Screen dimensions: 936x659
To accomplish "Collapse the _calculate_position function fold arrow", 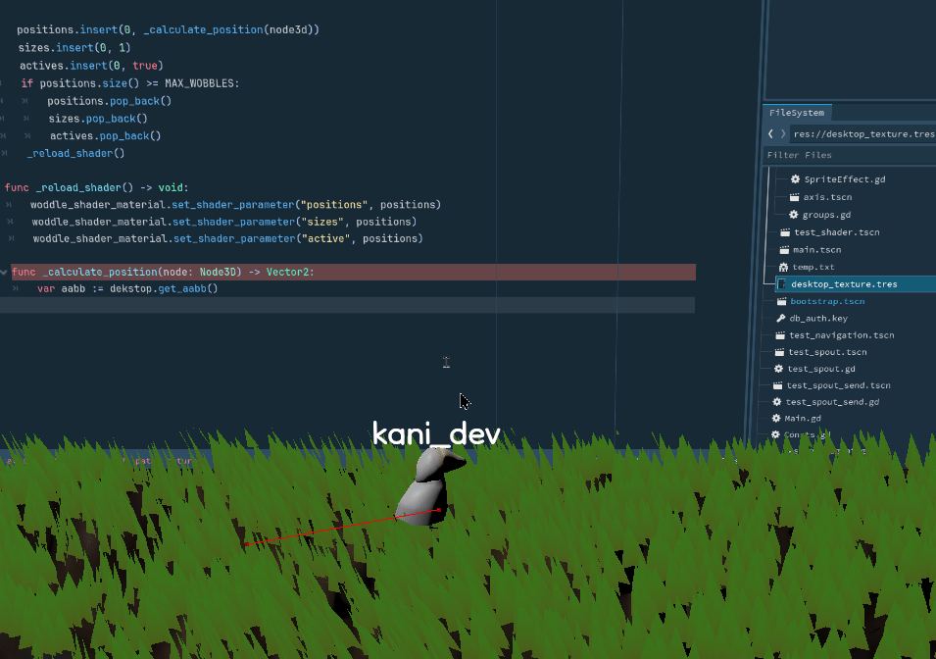I will click(4, 272).
